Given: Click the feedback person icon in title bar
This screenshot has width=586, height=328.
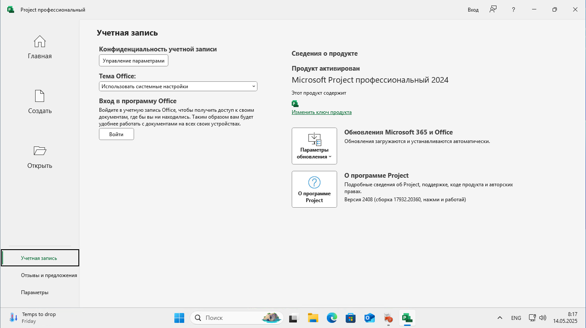Looking at the screenshot, I should pyautogui.click(x=493, y=10).
